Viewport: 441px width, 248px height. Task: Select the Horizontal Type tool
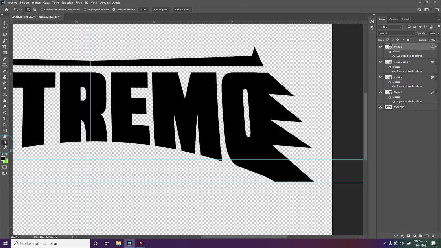point(4,119)
